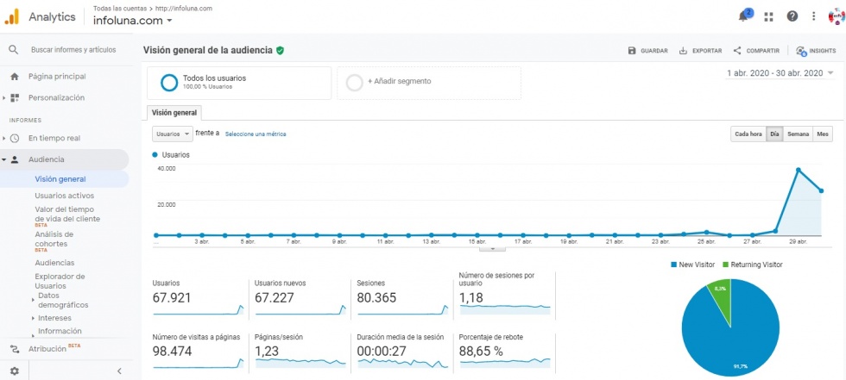Click the Insights icon
Screen dimensions: 846x380
point(802,51)
